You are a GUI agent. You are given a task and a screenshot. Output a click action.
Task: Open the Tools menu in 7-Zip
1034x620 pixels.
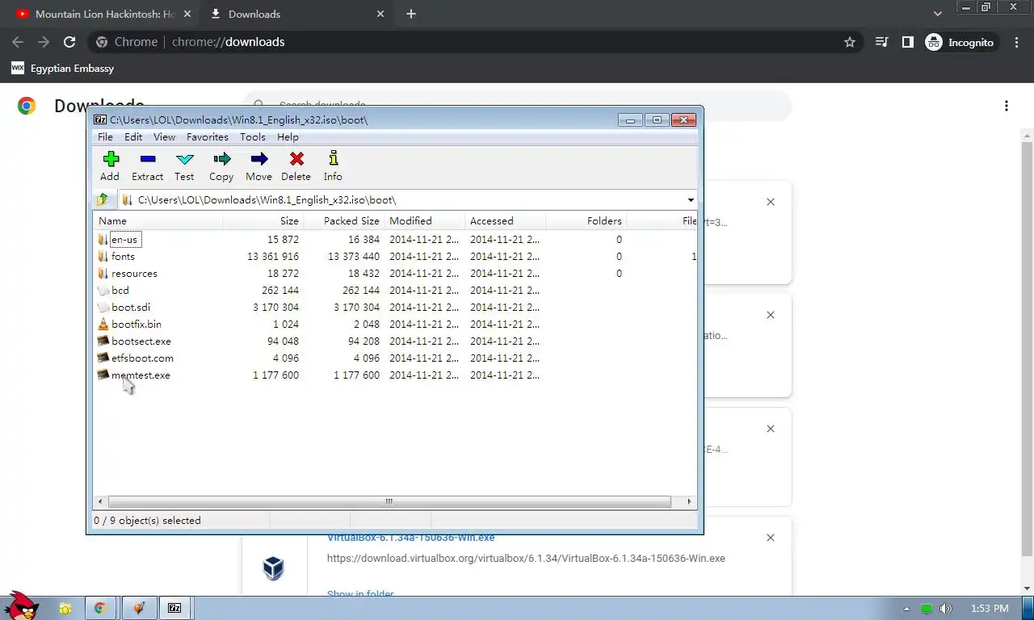tap(253, 137)
